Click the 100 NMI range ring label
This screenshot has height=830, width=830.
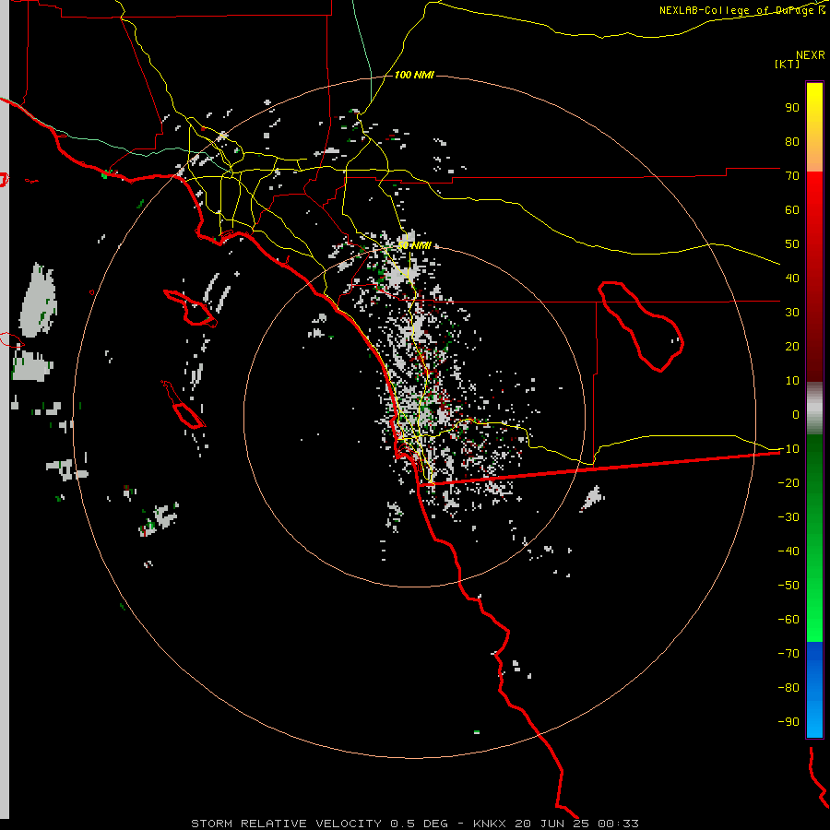pos(414,76)
